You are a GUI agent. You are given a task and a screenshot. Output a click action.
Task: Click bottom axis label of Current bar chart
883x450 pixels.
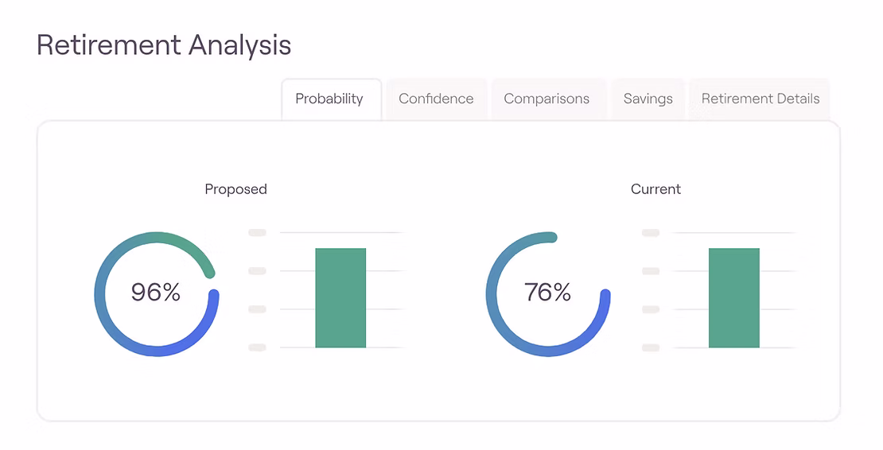click(651, 347)
